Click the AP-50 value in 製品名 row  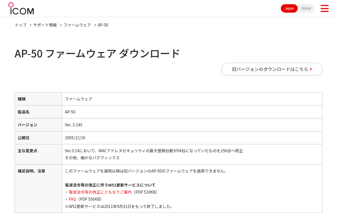[70, 112]
